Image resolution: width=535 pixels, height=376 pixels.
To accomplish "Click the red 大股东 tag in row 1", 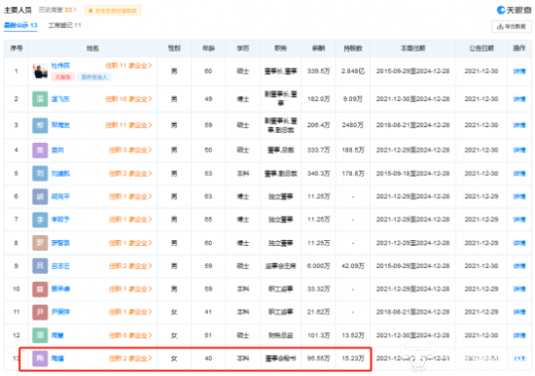I will [63, 77].
